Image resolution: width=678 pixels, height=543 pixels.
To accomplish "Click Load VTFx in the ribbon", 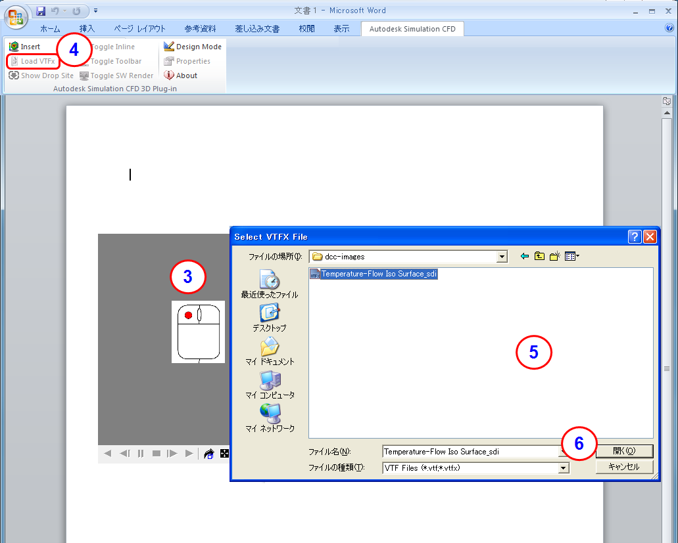I will 33,61.
